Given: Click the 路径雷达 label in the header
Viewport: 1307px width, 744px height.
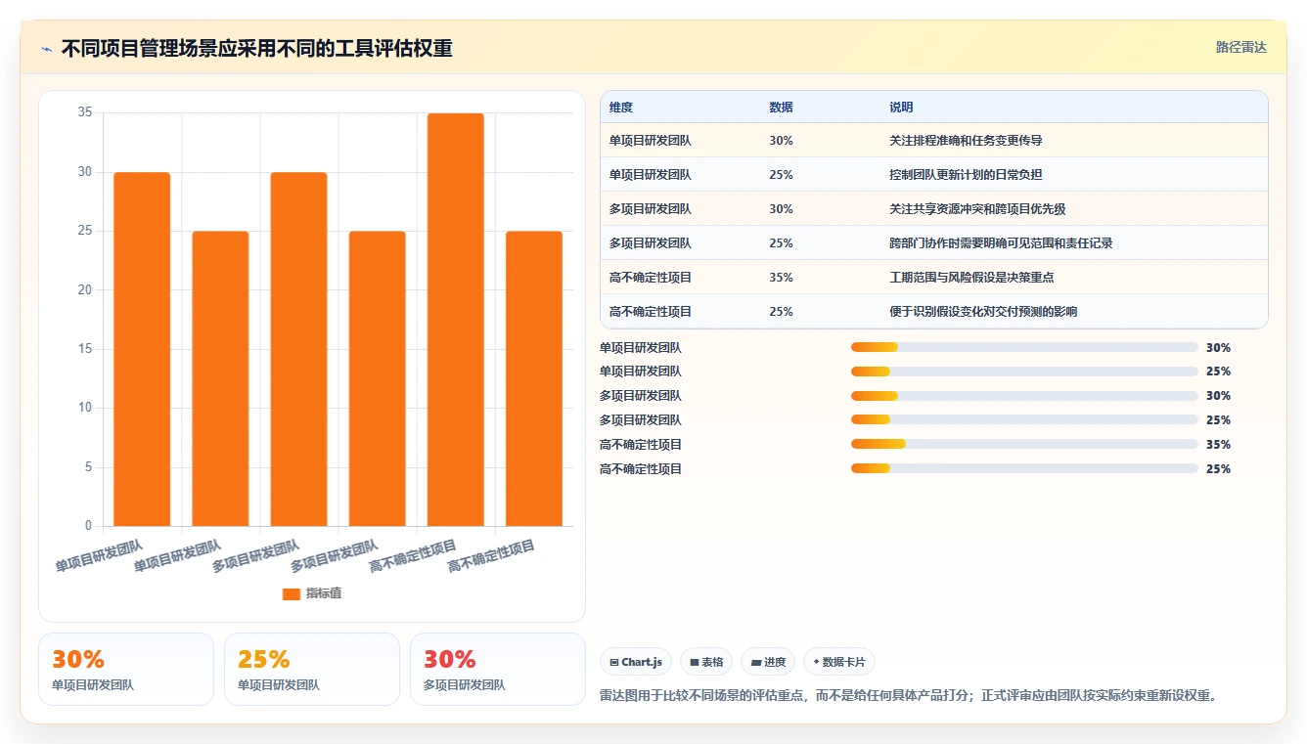Looking at the screenshot, I should [x=1240, y=47].
